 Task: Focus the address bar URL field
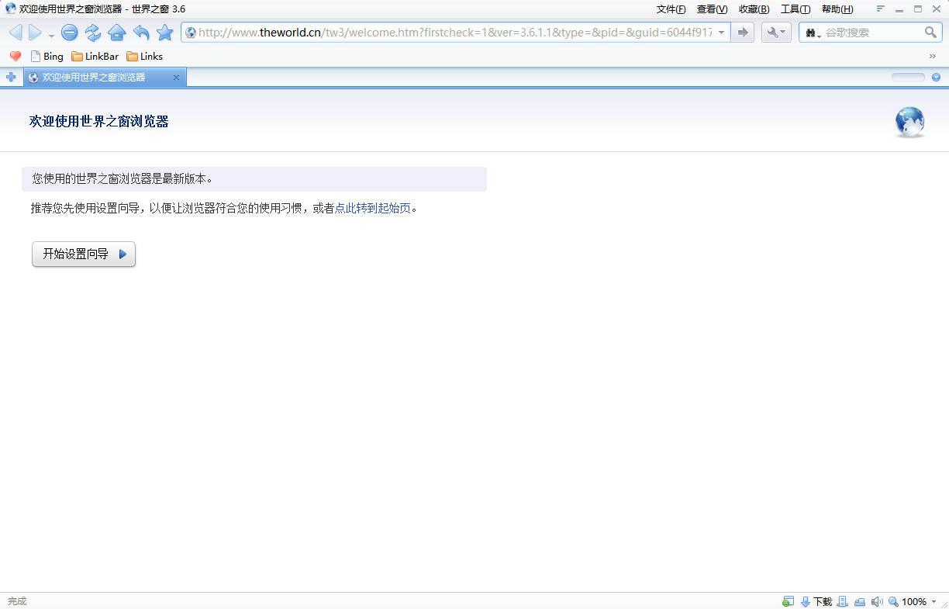tap(455, 33)
